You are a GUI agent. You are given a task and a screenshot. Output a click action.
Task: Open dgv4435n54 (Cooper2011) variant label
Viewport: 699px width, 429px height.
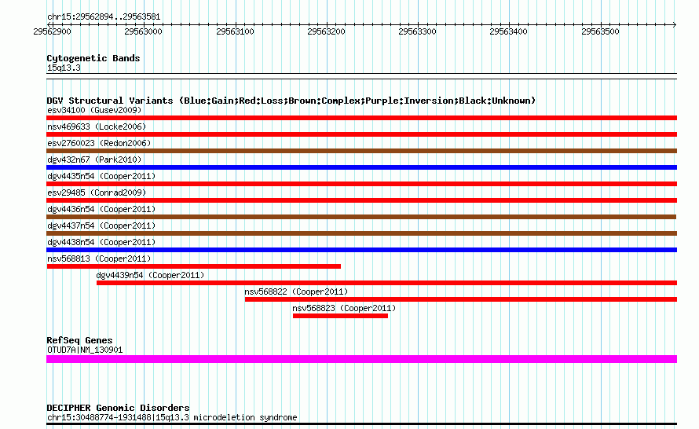[x=101, y=176]
